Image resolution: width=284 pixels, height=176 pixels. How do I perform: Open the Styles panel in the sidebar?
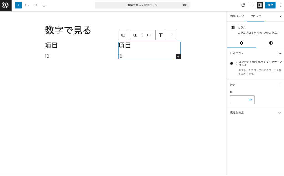(270, 43)
